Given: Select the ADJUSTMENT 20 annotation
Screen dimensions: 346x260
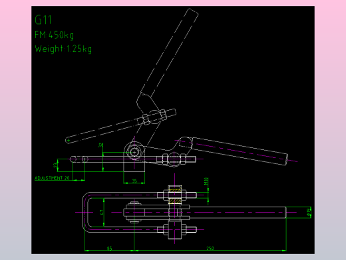Looking at the screenshot, I should (52, 178).
